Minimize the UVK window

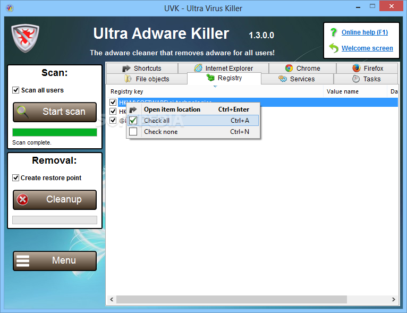(358, 7)
